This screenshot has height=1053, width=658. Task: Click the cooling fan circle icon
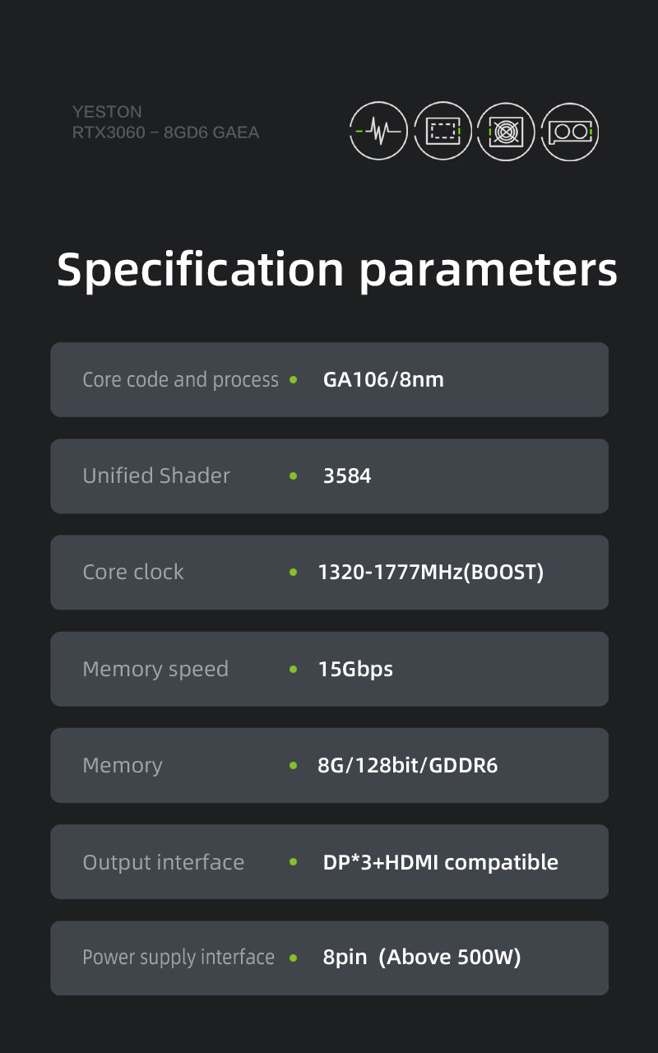[506, 131]
